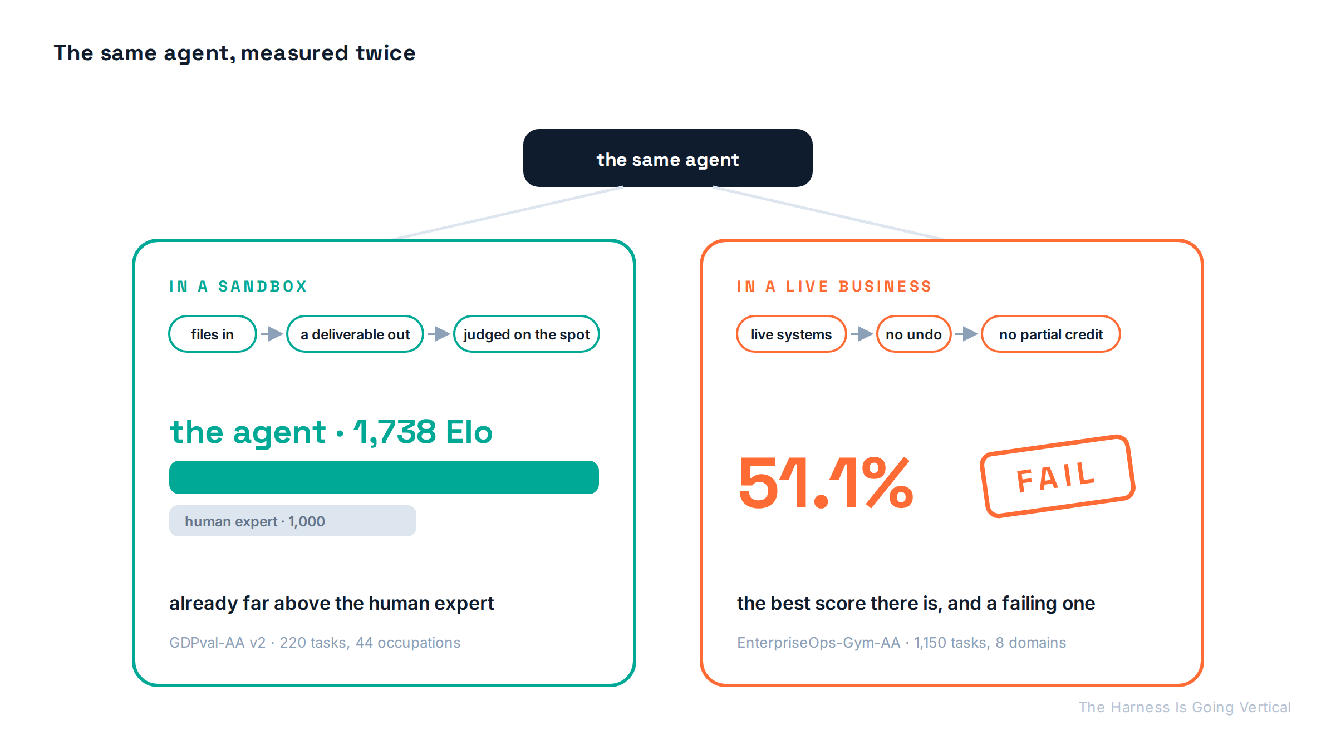The width and height of the screenshot is (1336, 740).
Task: Click the orange FAIL stamp
Action: point(1057,476)
